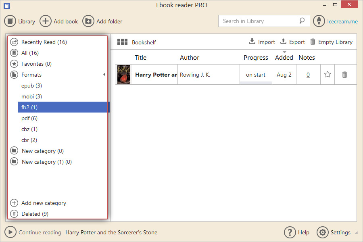Open the Recently Read filter
363x242 pixels.
[44, 42]
